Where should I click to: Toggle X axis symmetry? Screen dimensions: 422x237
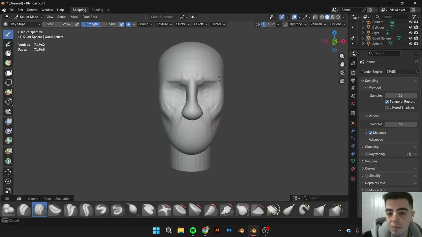click(x=263, y=24)
